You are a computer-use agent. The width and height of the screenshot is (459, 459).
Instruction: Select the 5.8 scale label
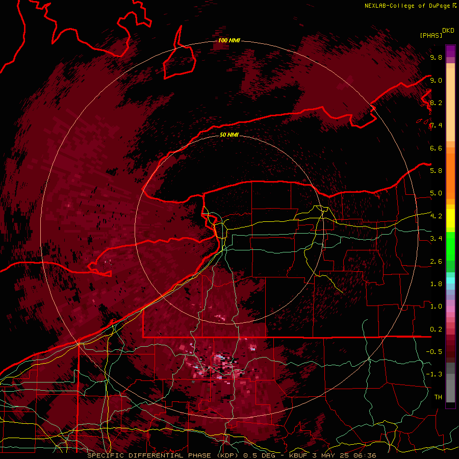[436, 170]
